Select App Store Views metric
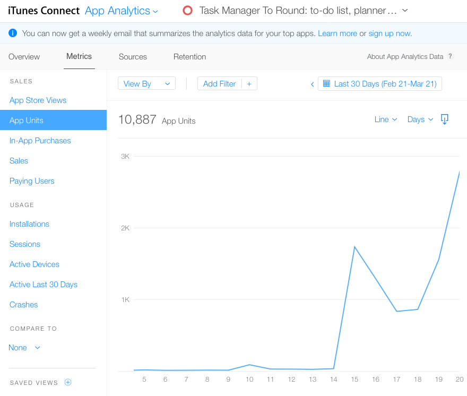The width and height of the screenshot is (467, 396). (38, 100)
